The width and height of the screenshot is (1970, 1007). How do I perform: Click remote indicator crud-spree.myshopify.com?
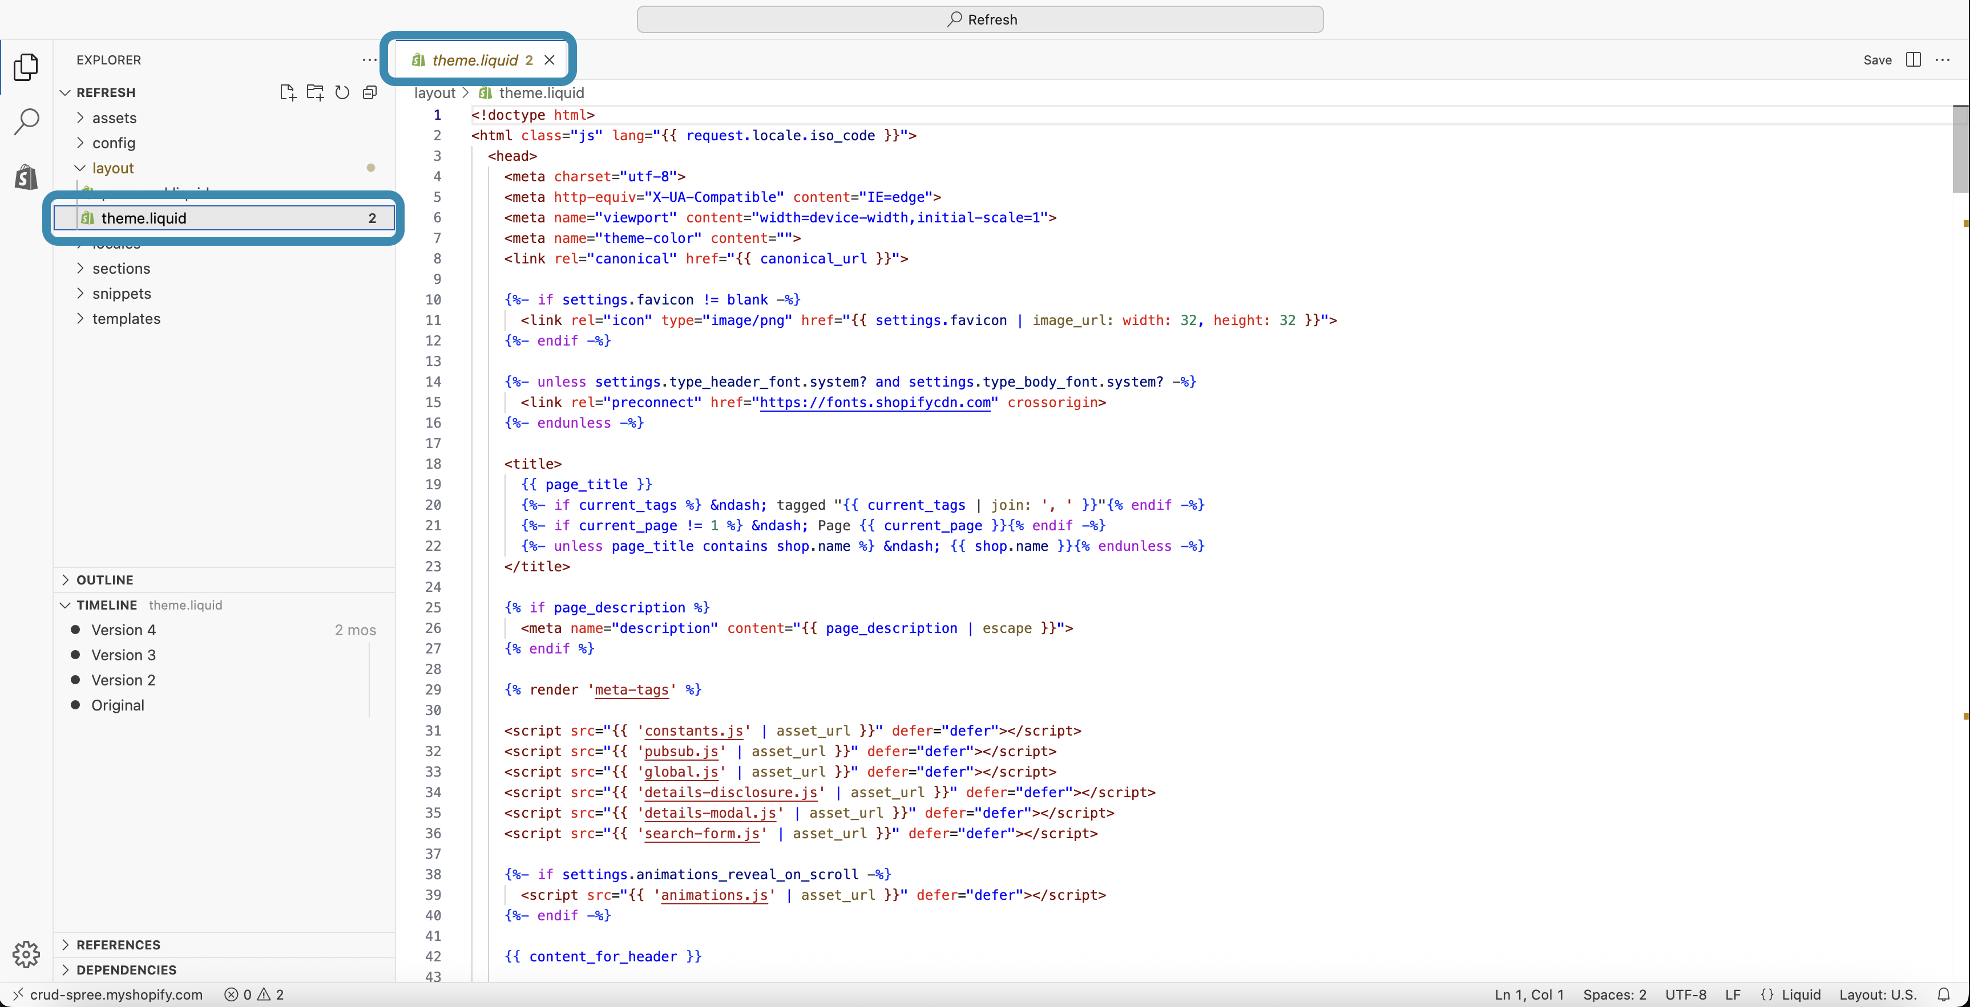[x=108, y=995]
